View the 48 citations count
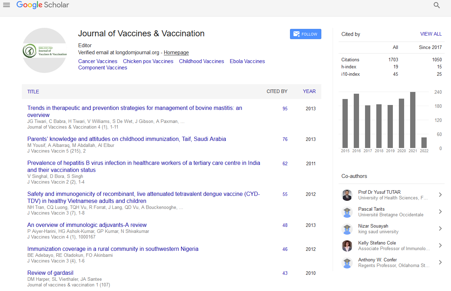Screen dimensions: 451x291 [x=285, y=225]
